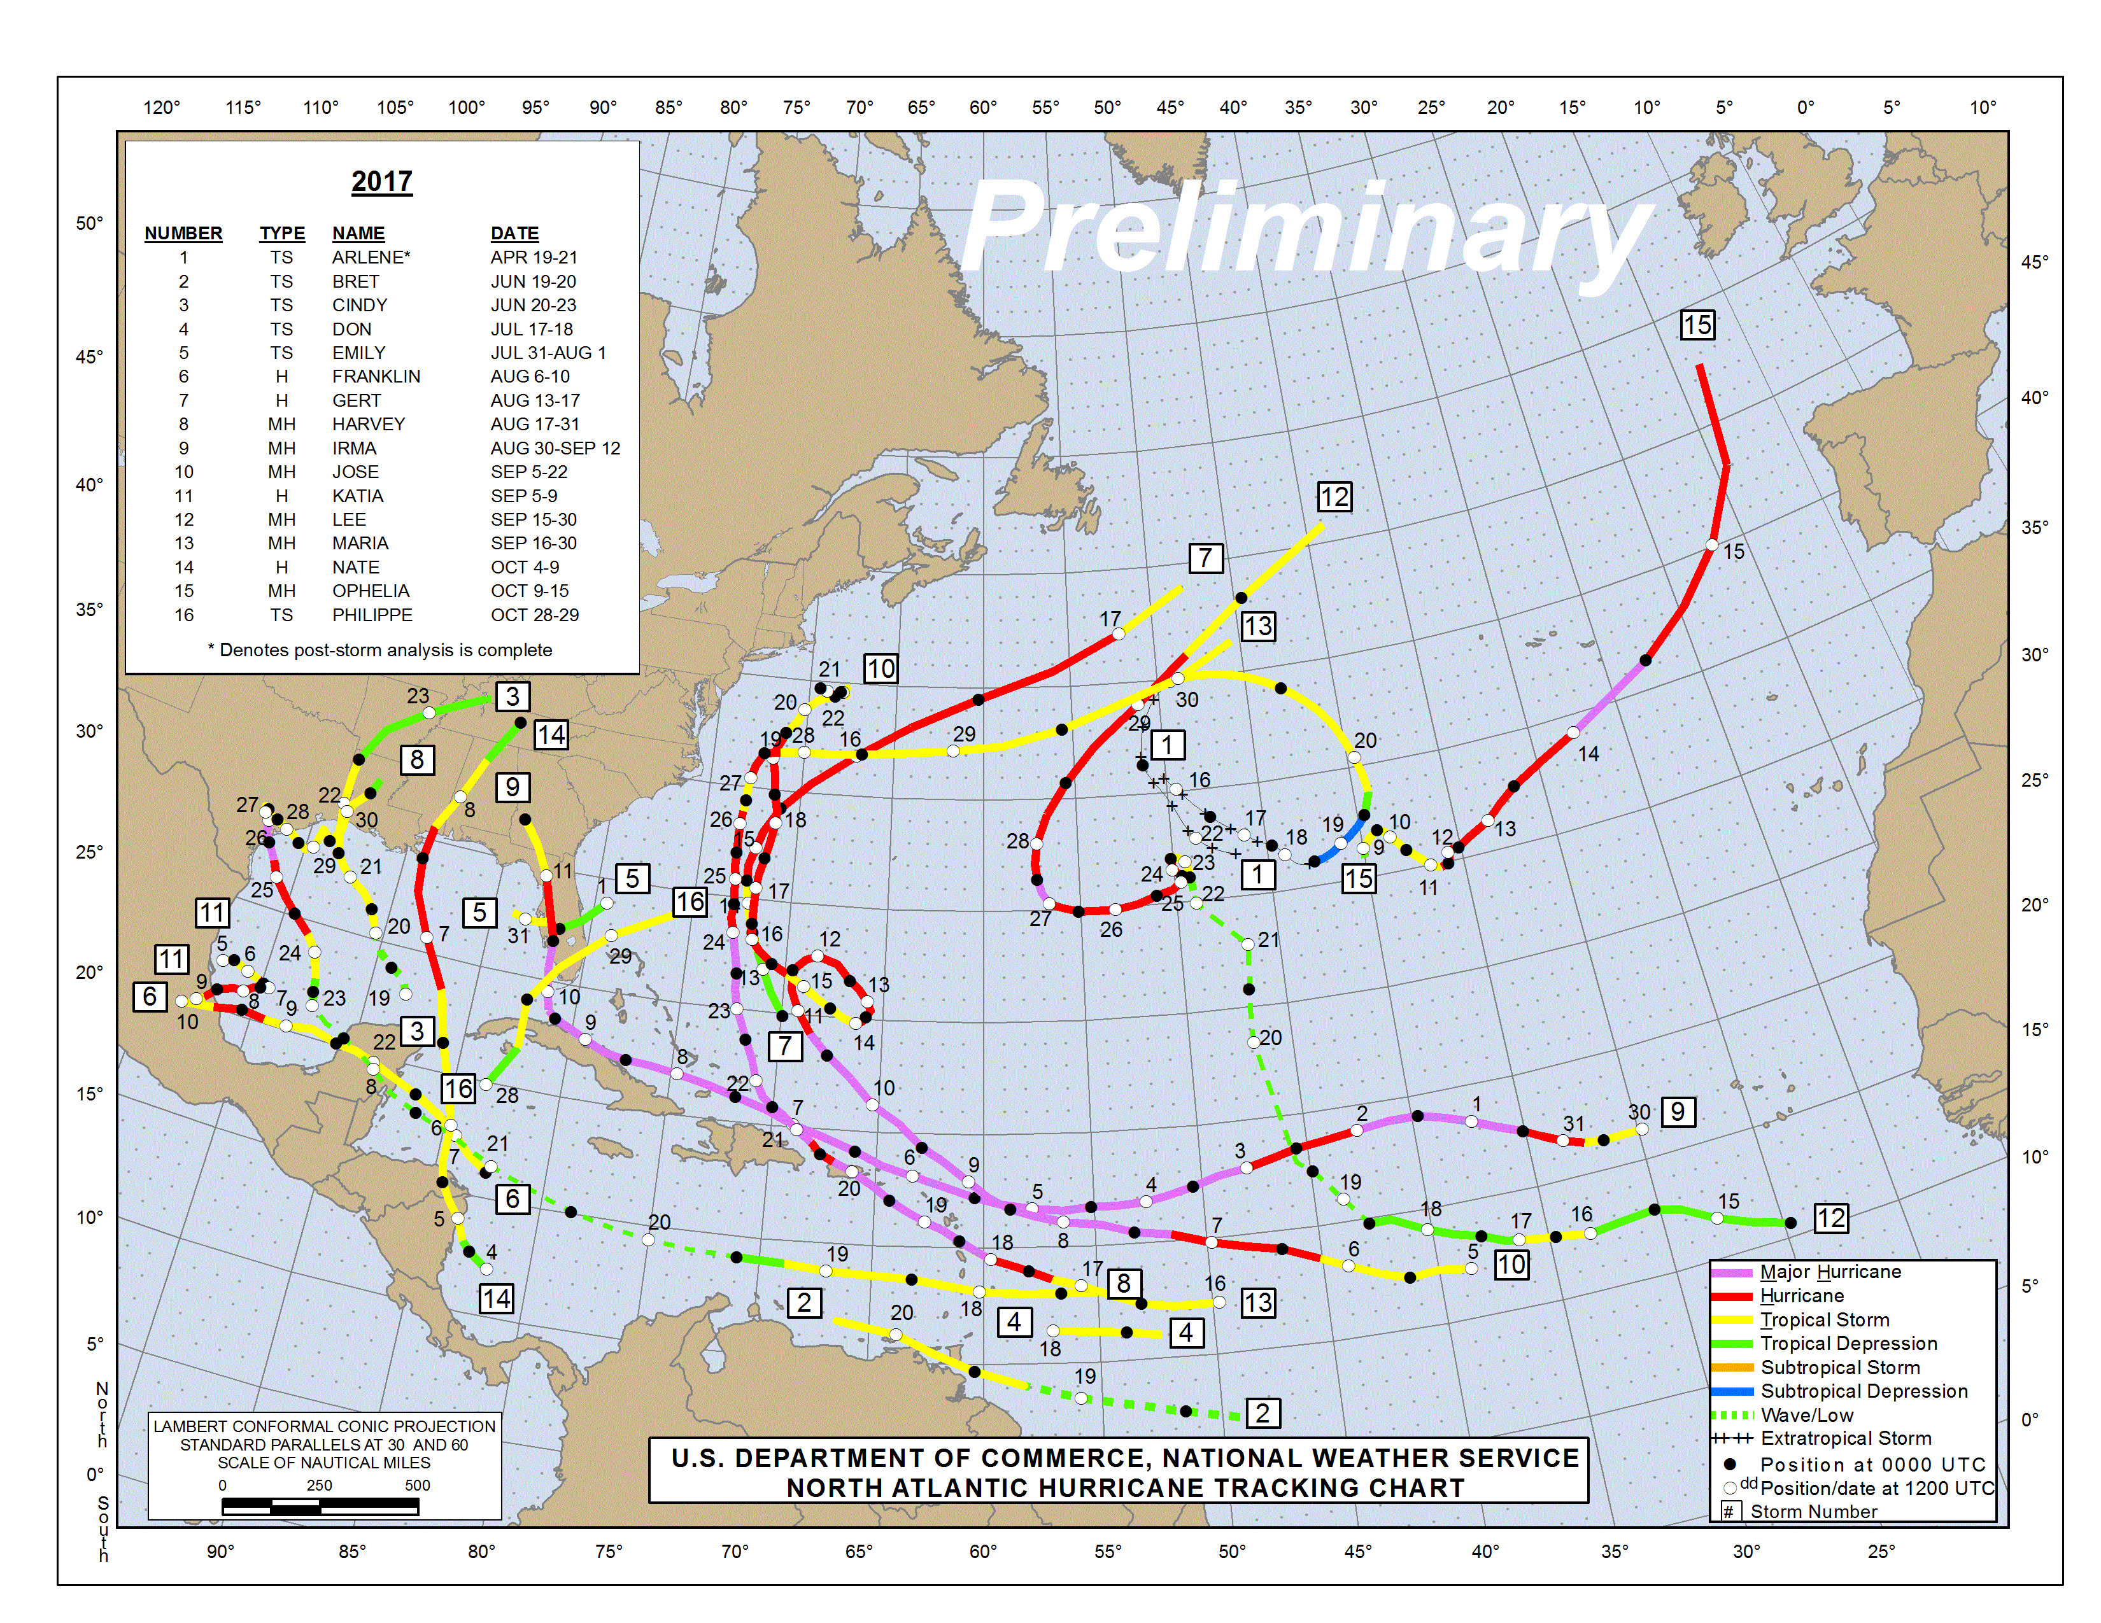Click the "NUMBER" column header
The image size is (2101, 1623).
pos(183,234)
